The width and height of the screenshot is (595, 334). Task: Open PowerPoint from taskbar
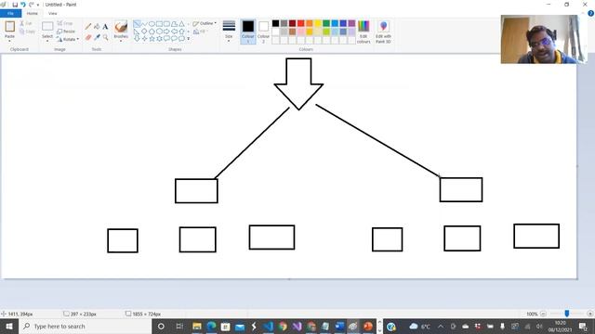click(x=368, y=326)
